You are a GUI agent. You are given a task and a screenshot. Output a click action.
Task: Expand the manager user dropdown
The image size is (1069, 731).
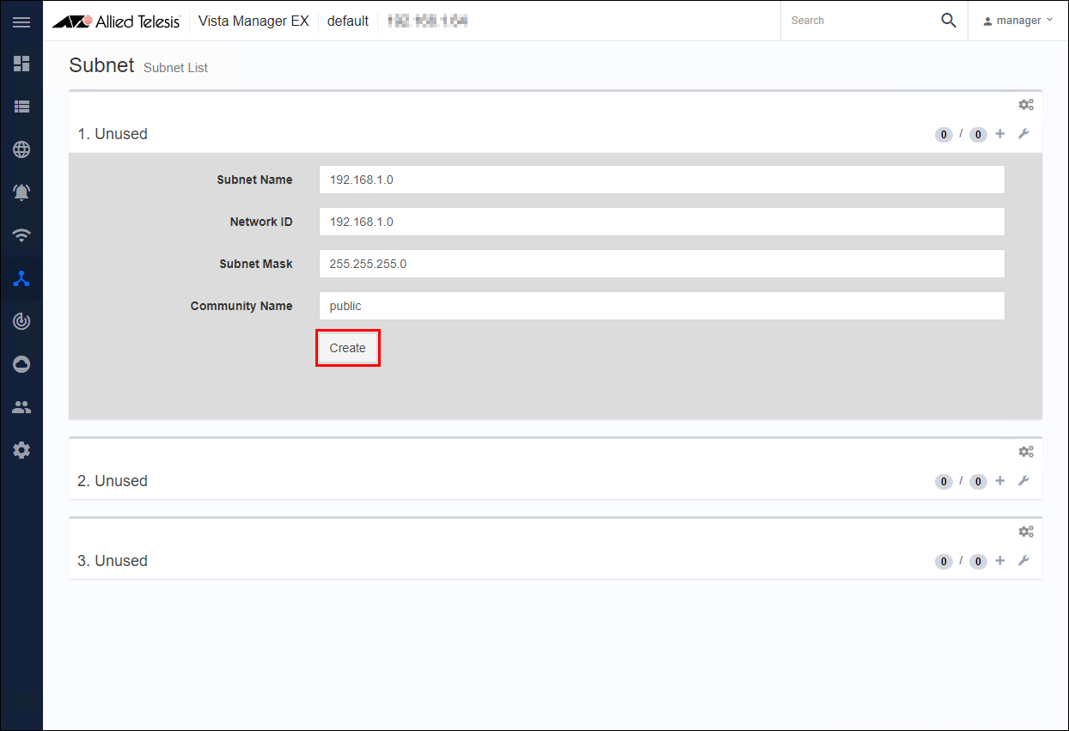[x=1018, y=21]
